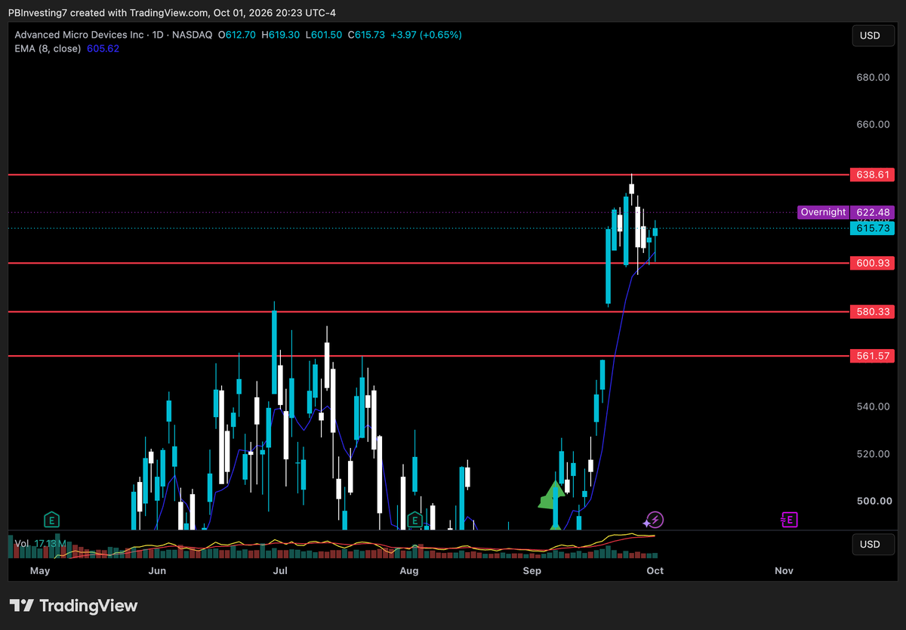Click the 680.00 price axis label
906x630 pixels.
point(872,77)
